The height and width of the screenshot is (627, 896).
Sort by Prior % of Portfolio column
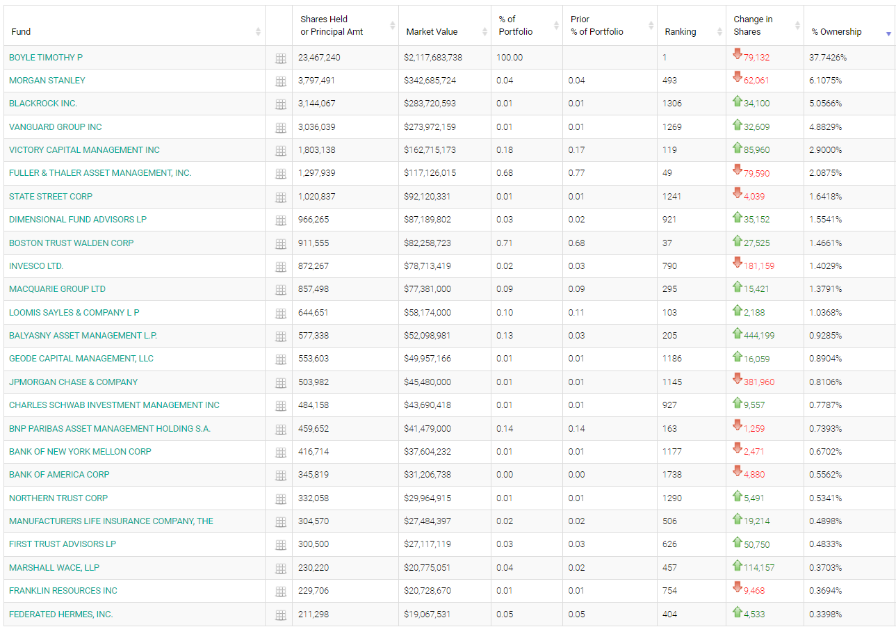tap(610, 26)
